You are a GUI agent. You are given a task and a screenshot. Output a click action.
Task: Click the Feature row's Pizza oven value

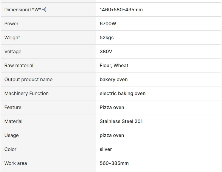(x=112, y=107)
